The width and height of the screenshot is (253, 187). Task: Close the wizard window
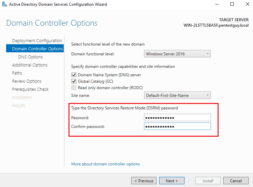pyautogui.click(x=248, y=4)
